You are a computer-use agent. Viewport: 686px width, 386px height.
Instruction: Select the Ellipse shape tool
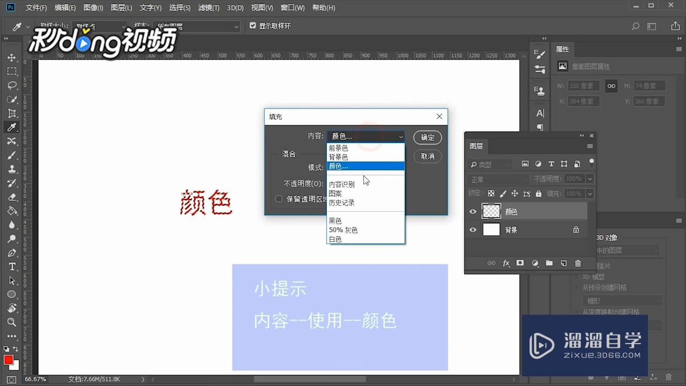tap(12, 294)
